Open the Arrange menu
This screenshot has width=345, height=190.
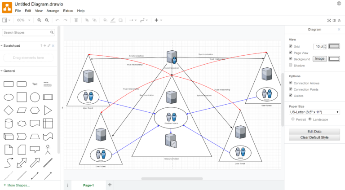point(53,10)
